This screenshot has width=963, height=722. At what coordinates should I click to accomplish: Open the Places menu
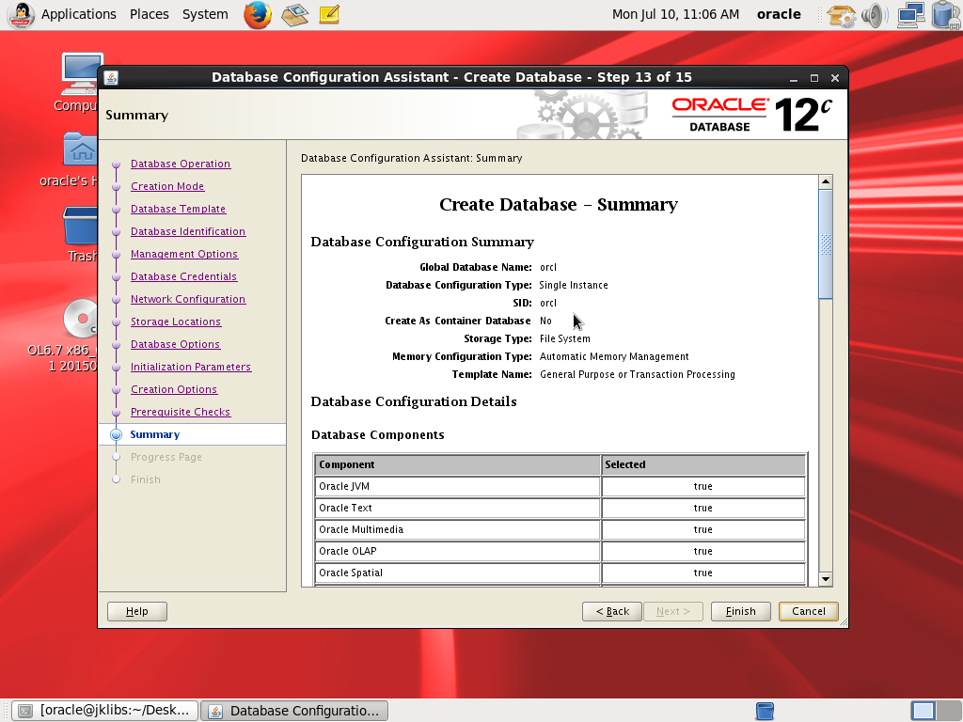[149, 14]
